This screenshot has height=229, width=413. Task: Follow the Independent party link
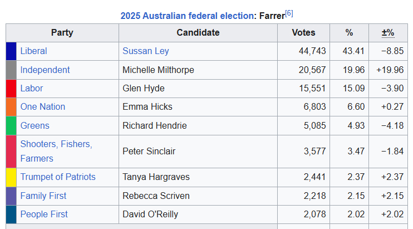coord(45,70)
